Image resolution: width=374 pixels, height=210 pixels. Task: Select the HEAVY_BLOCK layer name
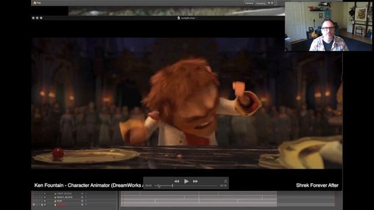click(64, 197)
